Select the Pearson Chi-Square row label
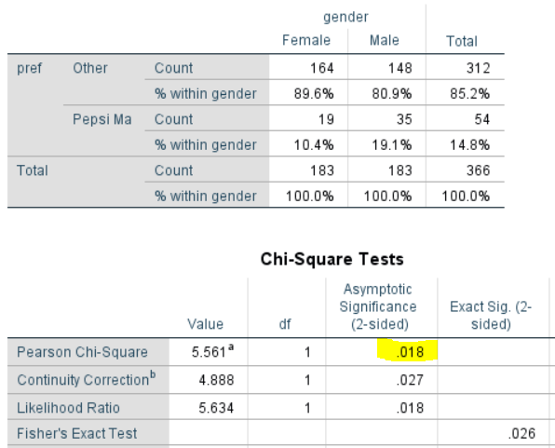Image resolution: width=555 pixels, height=448 pixels. [x=82, y=352]
